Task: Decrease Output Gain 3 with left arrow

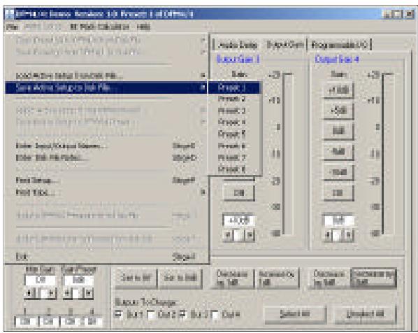Action: [228, 235]
